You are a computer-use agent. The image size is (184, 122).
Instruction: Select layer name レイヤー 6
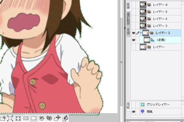(160, 5)
